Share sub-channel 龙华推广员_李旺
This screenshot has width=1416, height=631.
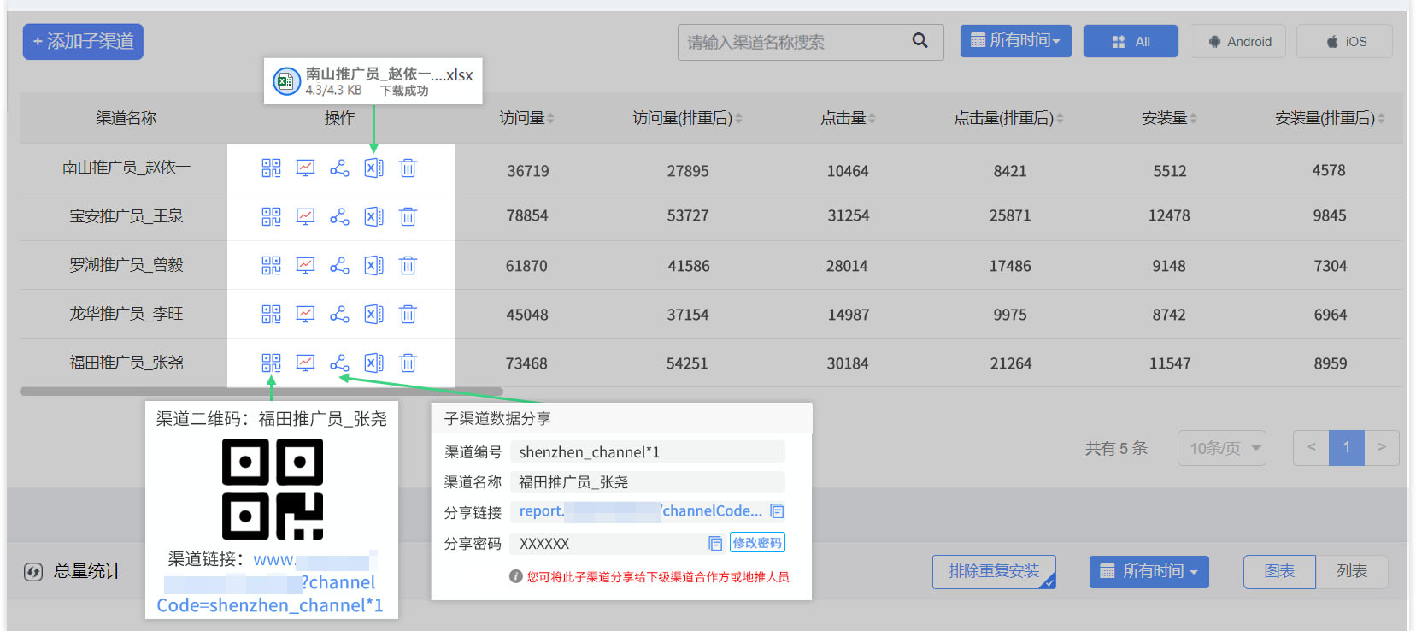pos(339,315)
